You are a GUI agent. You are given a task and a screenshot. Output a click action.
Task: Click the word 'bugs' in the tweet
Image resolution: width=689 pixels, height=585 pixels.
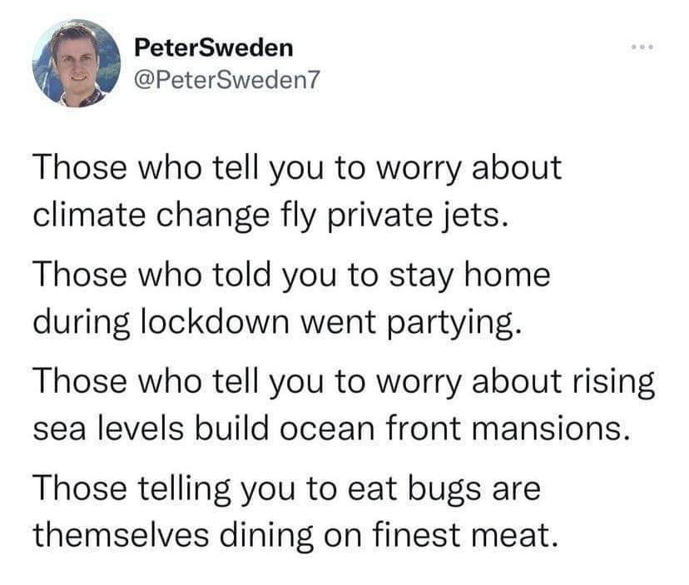444,489
